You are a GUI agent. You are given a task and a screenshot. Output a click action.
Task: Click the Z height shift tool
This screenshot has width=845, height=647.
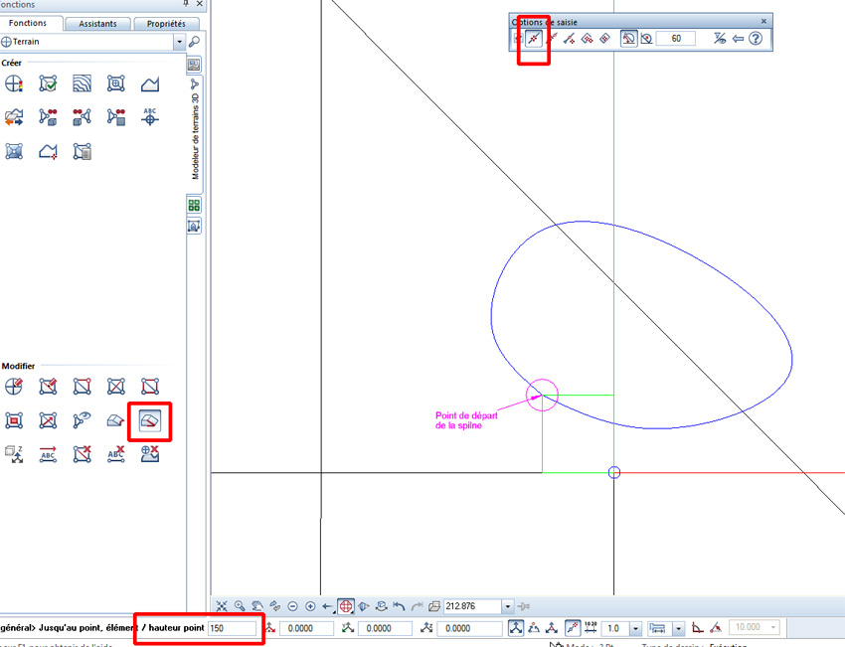point(14,454)
